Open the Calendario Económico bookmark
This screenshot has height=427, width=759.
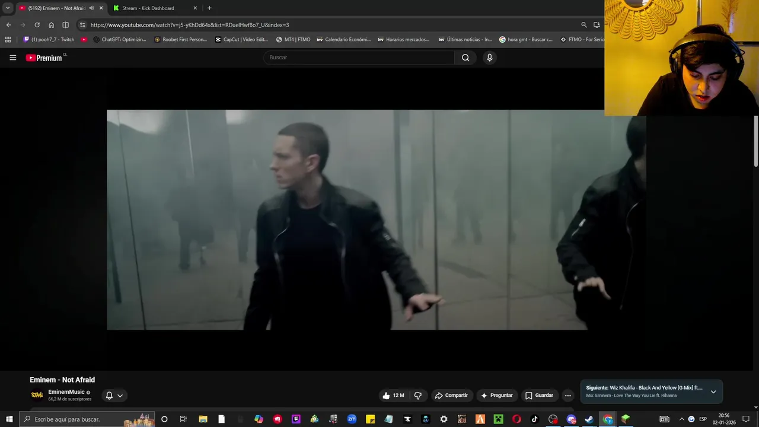click(343, 40)
